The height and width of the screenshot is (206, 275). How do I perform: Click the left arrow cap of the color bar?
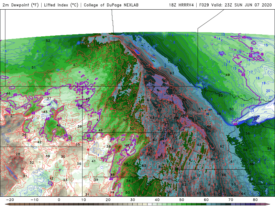[x=7, y=204]
